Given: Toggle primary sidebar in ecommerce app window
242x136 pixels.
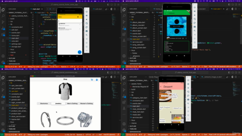Looking at the screenshot, I should [x=108, y=73].
